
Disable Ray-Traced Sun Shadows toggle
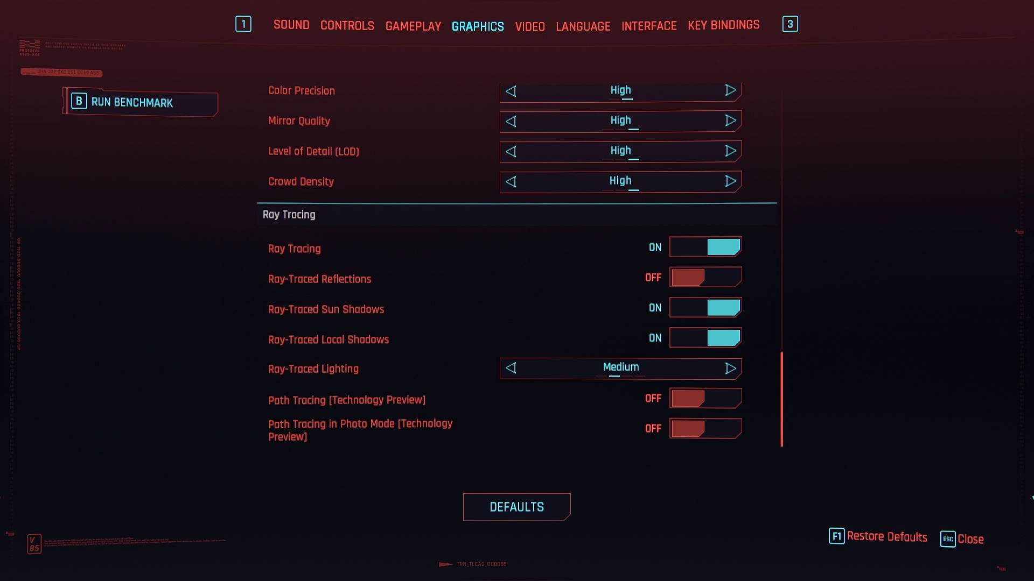click(x=705, y=307)
